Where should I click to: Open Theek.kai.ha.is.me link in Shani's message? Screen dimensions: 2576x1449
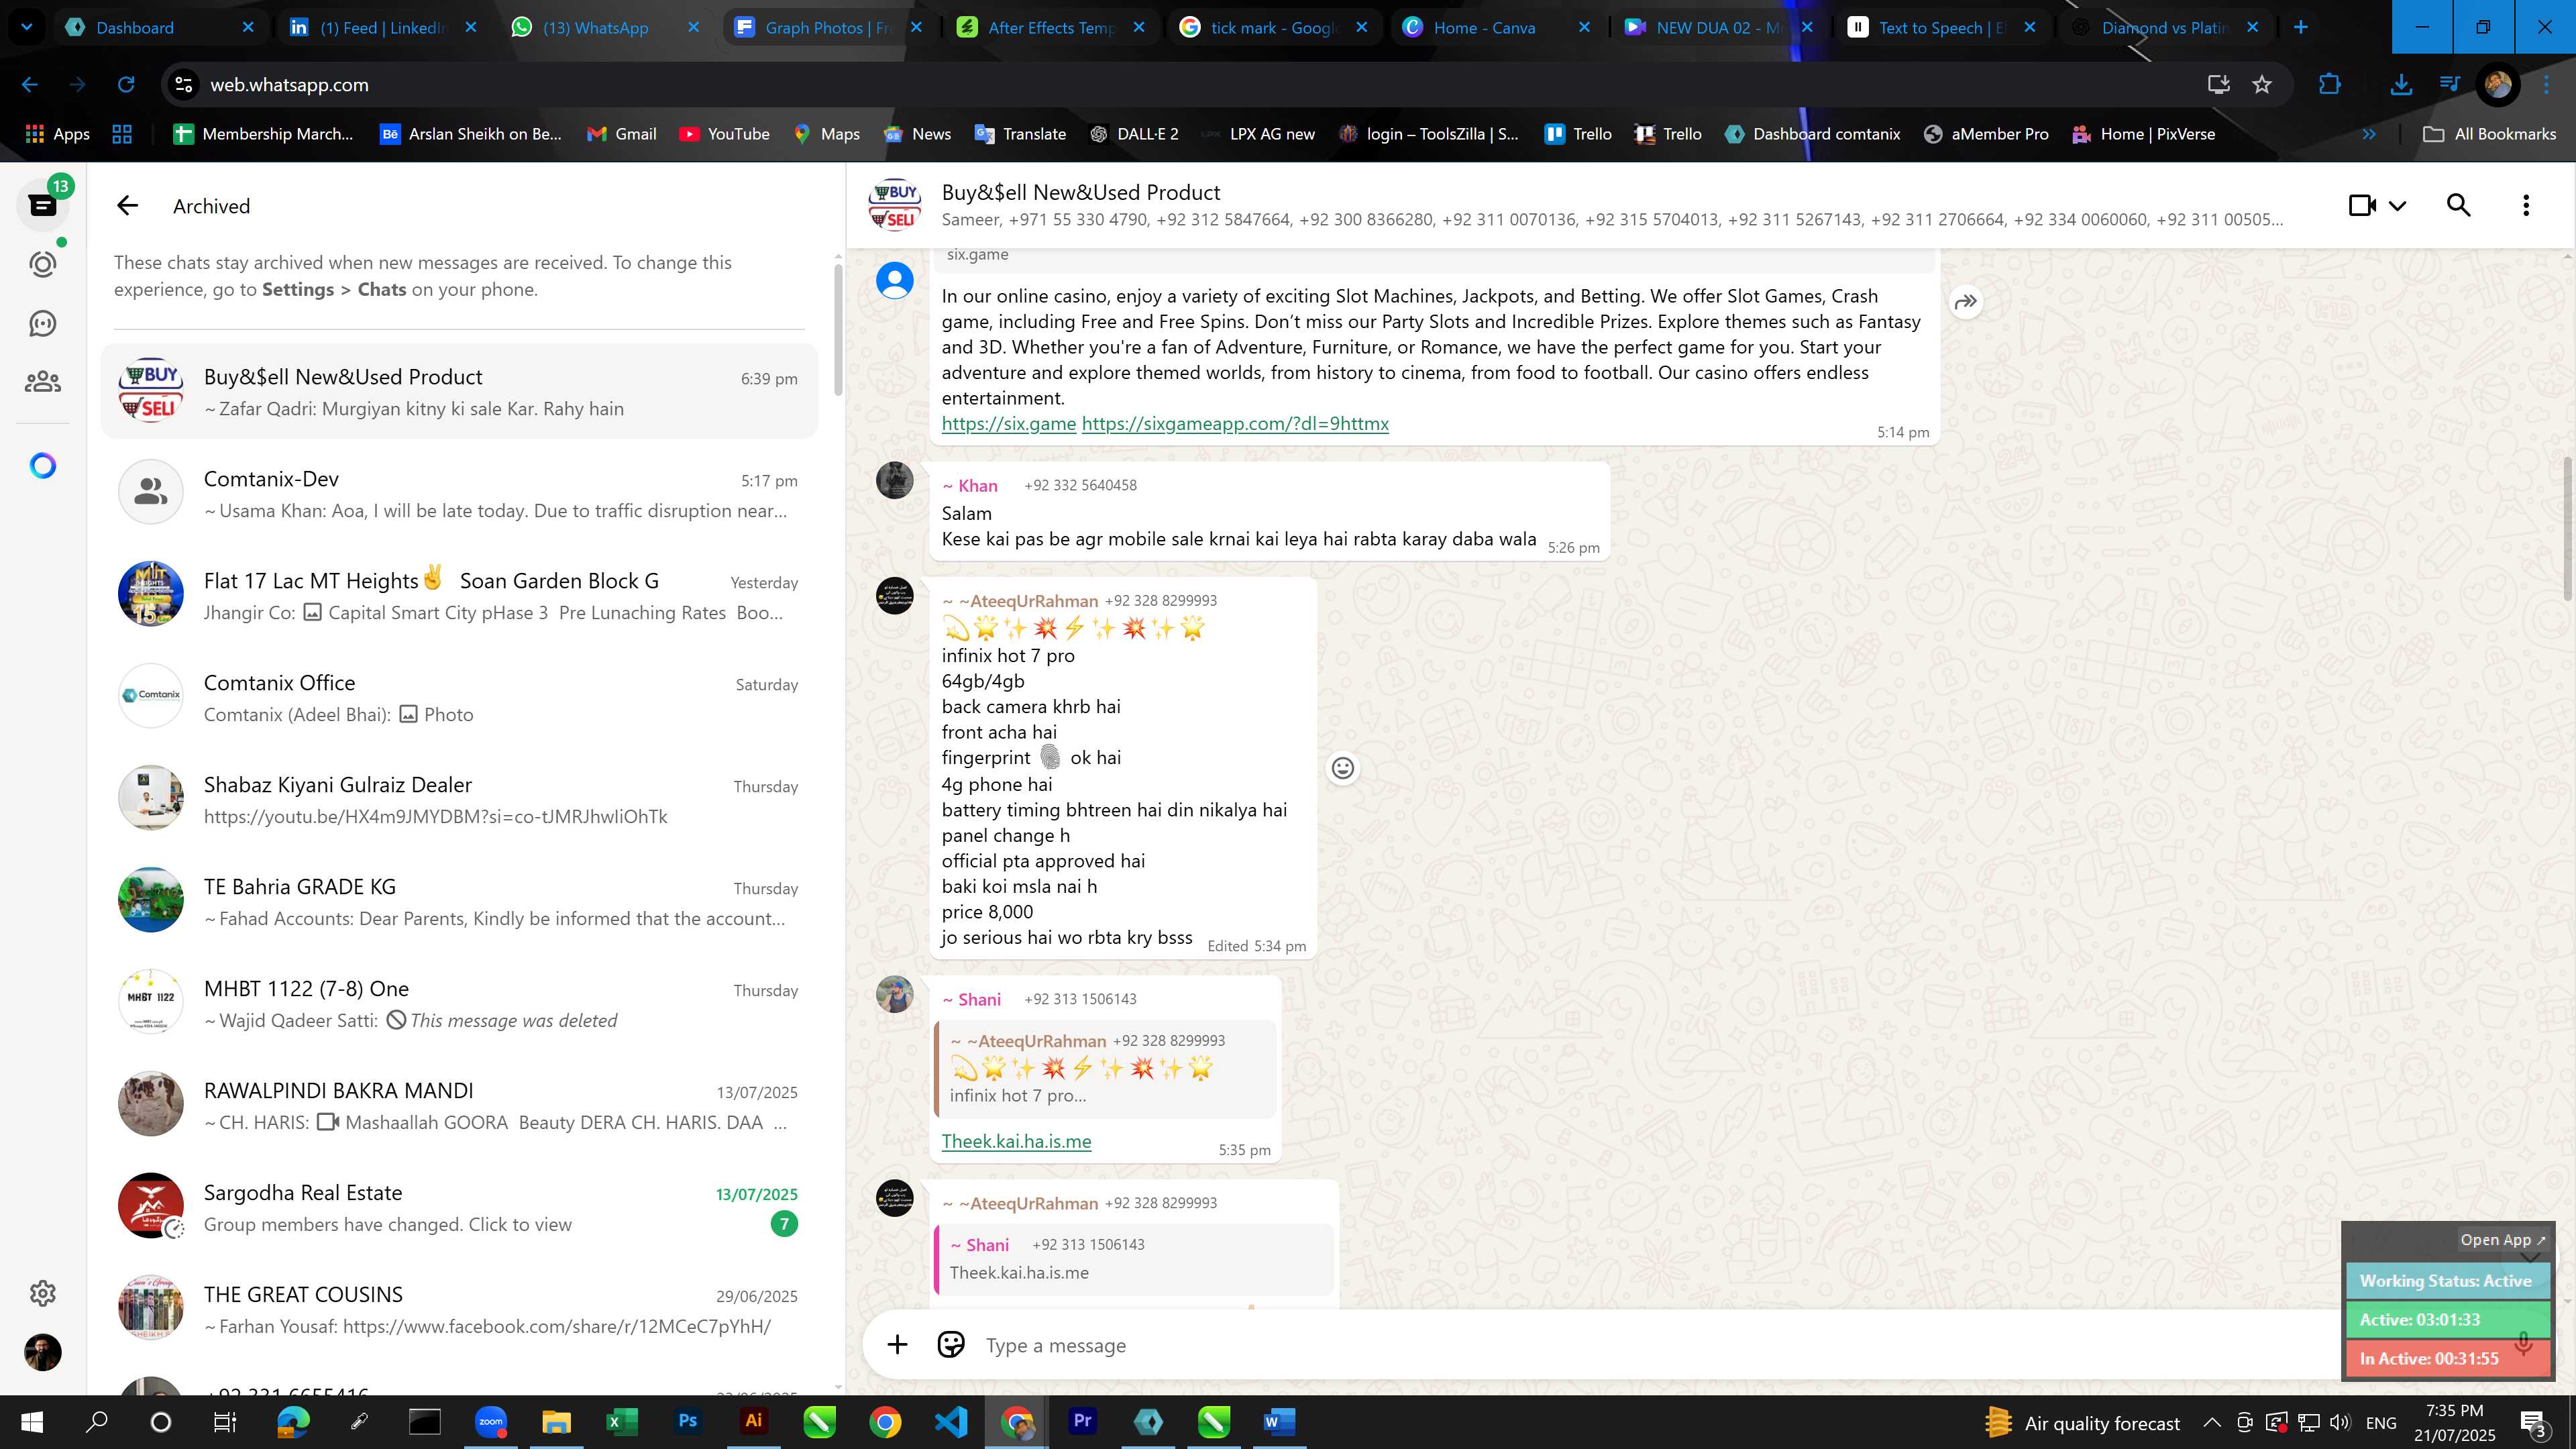tap(1016, 1141)
